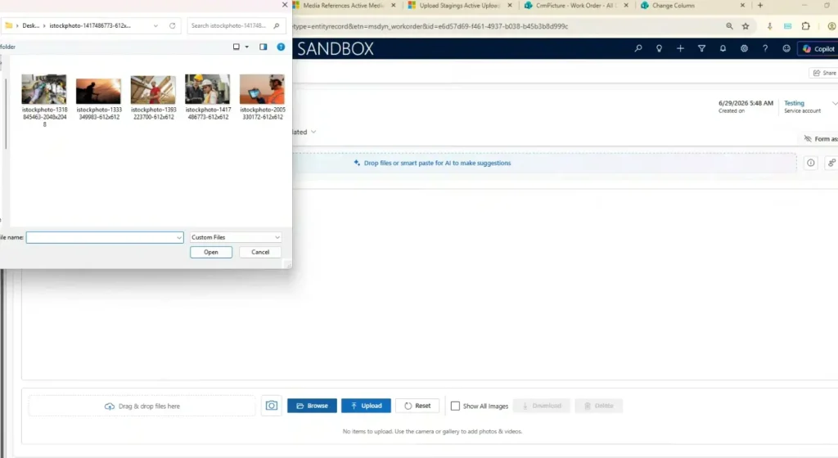Click the Desk... breadcrumb in address bar
838x458 pixels.
click(30, 25)
